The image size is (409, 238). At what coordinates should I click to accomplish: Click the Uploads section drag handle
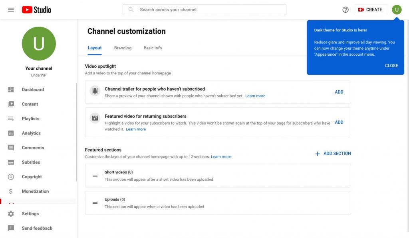95,203
